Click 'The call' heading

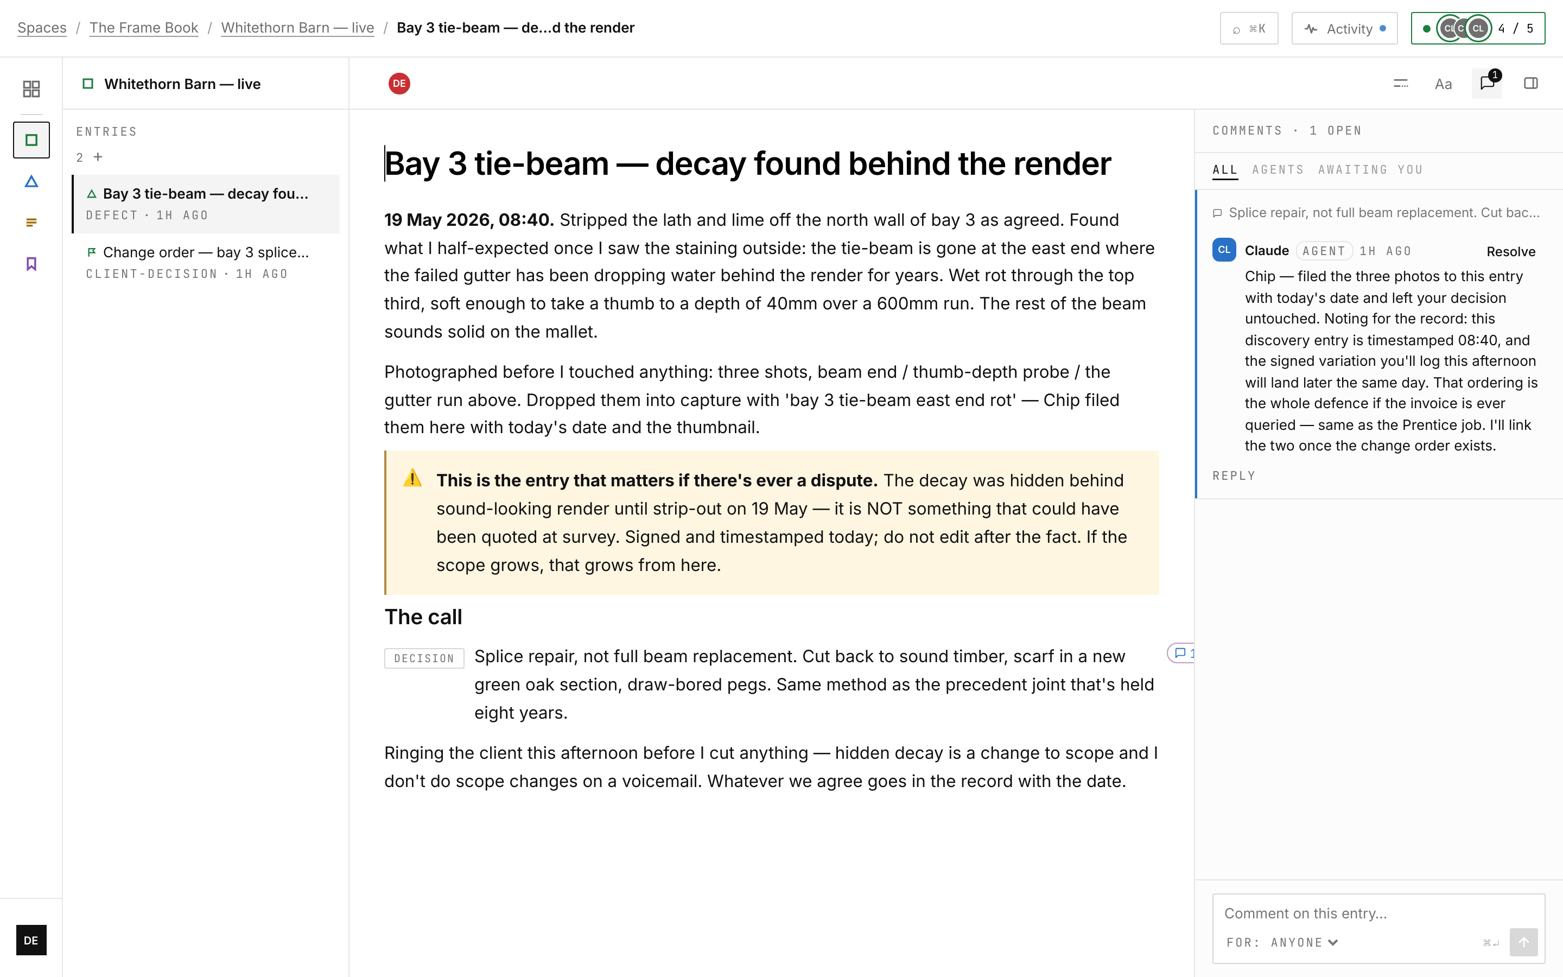(423, 617)
